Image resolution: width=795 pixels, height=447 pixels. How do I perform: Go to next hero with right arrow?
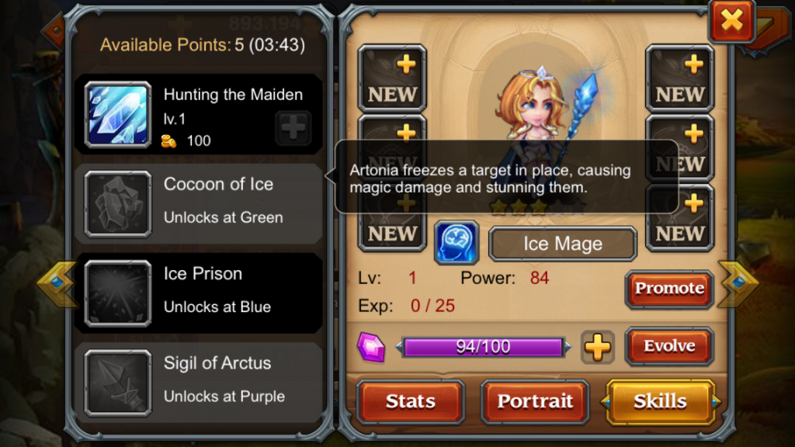(738, 282)
